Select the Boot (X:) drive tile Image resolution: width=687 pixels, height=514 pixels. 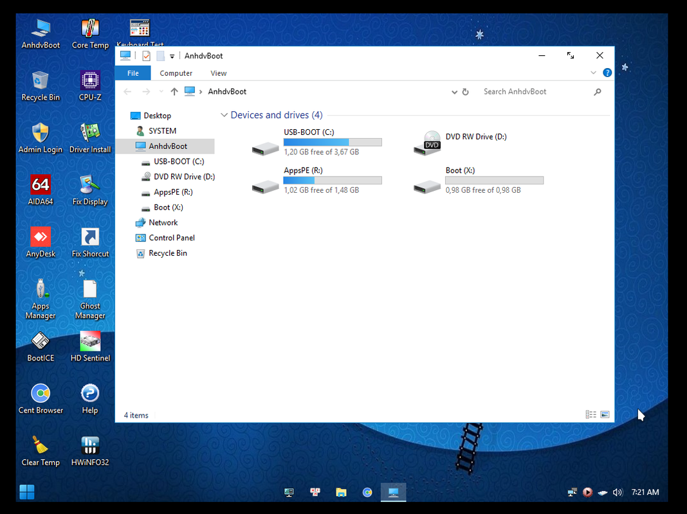(x=479, y=181)
